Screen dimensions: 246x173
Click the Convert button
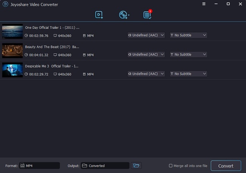tap(226, 166)
